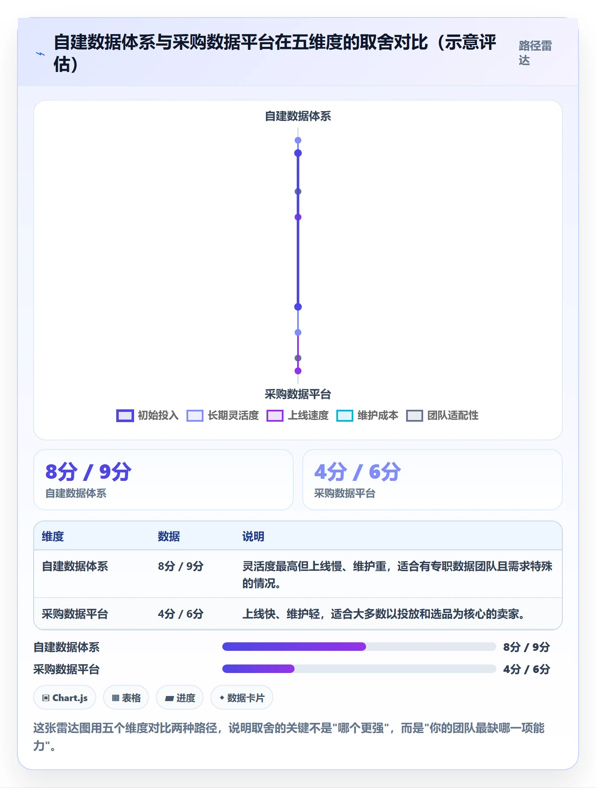This screenshot has width=596, height=788.
Task: Click the 自建数据体系 progress bar
Action: point(359,647)
